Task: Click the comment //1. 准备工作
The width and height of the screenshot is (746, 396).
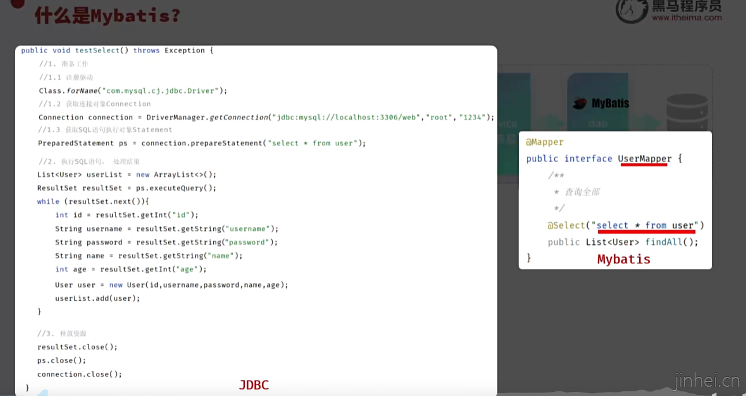Action: coord(64,64)
